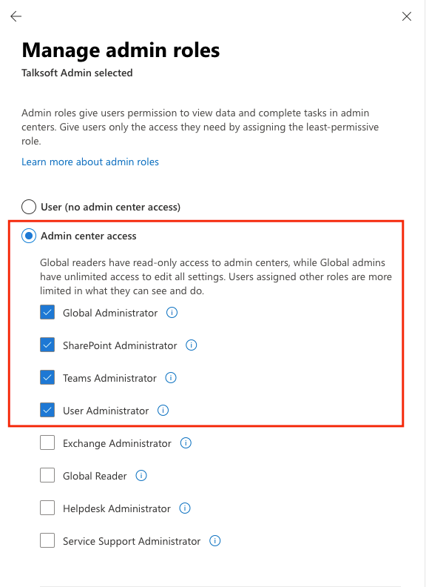Close the Manage admin roles panel
Image resolution: width=426 pixels, height=587 pixels.
coord(407,16)
